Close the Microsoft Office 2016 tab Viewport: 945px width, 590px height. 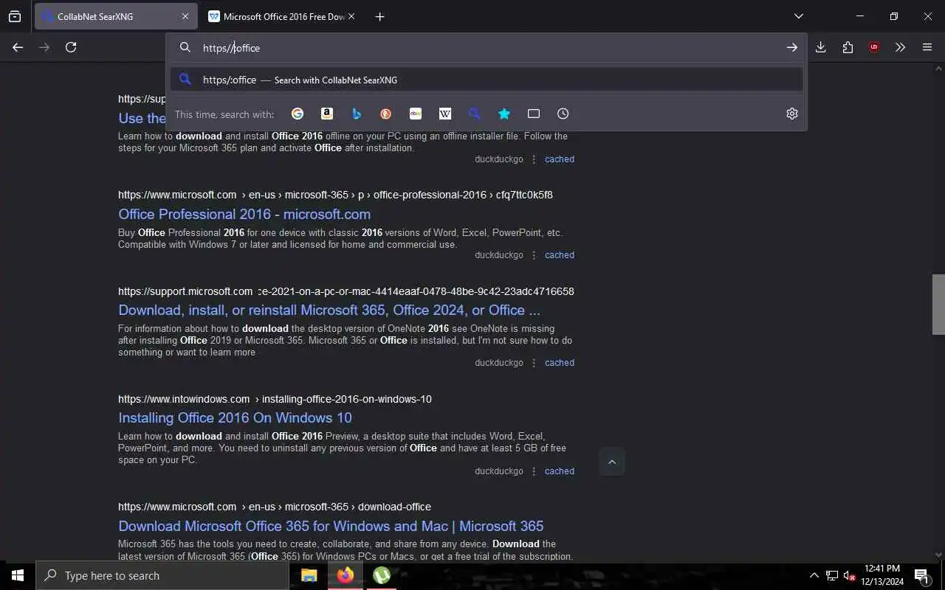pyautogui.click(x=351, y=16)
